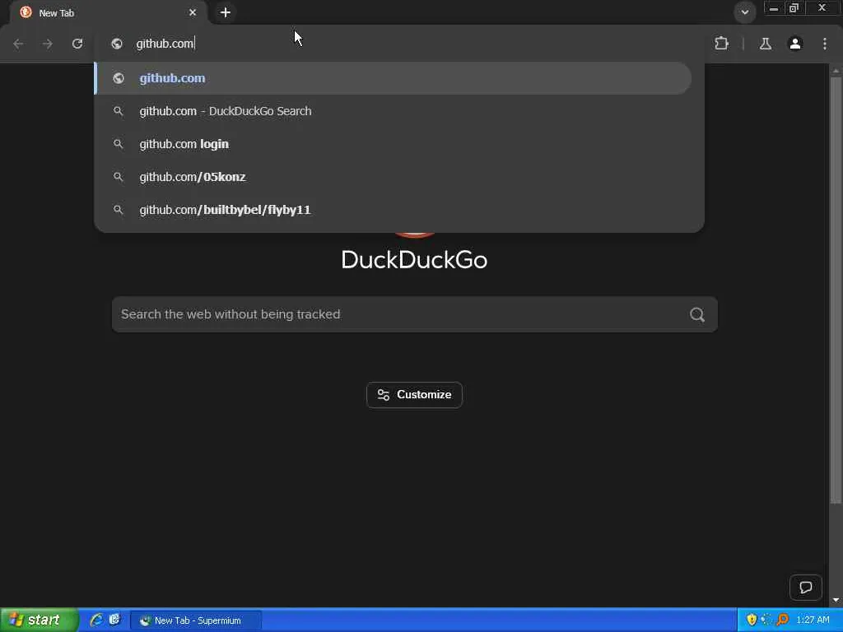Click the page vertical scrollbar thumb

tap(836, 290)
